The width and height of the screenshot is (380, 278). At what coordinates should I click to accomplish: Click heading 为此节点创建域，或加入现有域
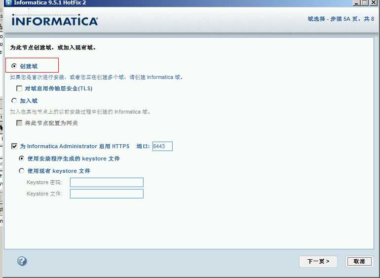53,47
